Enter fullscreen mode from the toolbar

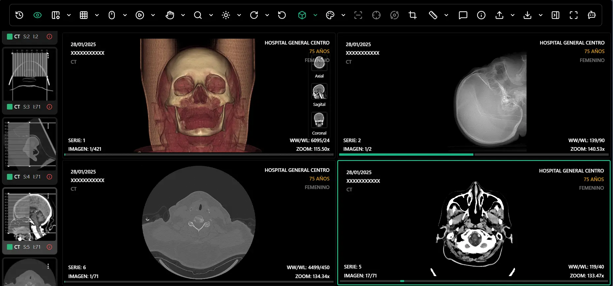pyautogui.click(x=574, y=15)
